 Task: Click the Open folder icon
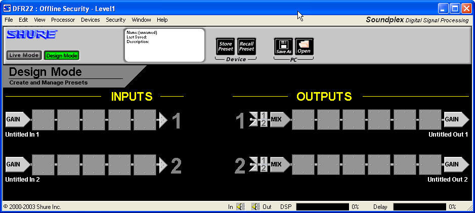[x=304, y=47]
